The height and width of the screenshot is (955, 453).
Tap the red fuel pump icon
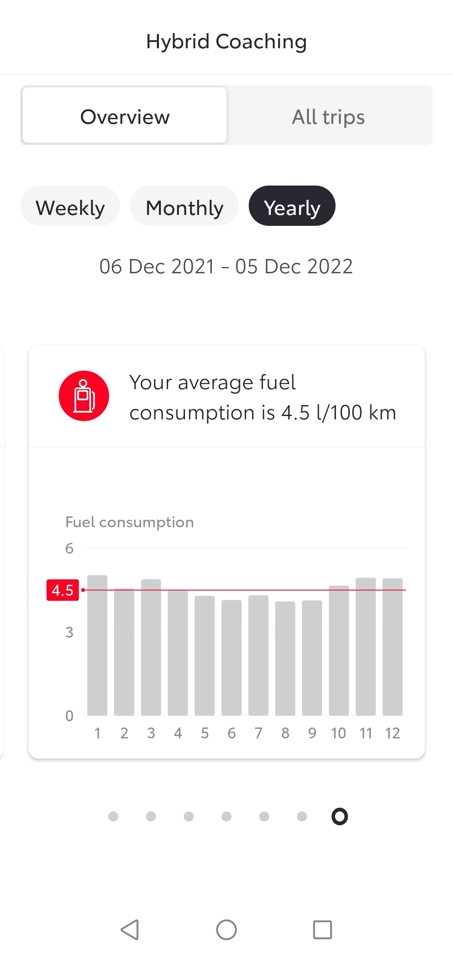tap(84, 396)
